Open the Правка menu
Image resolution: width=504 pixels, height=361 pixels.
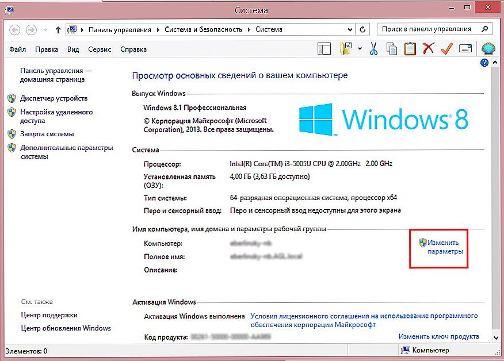(47, 49)
